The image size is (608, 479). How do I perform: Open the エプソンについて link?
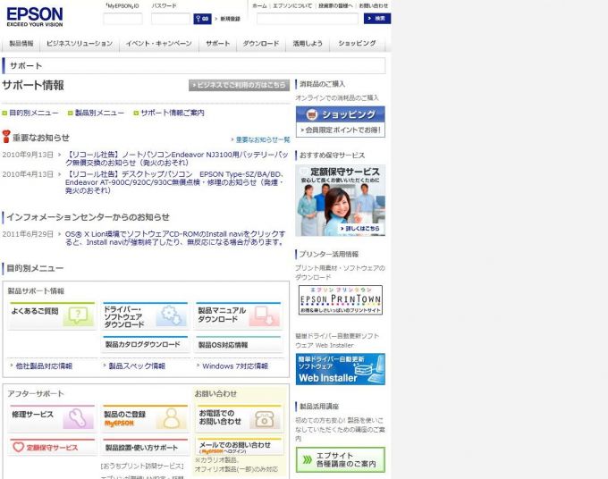292,6
